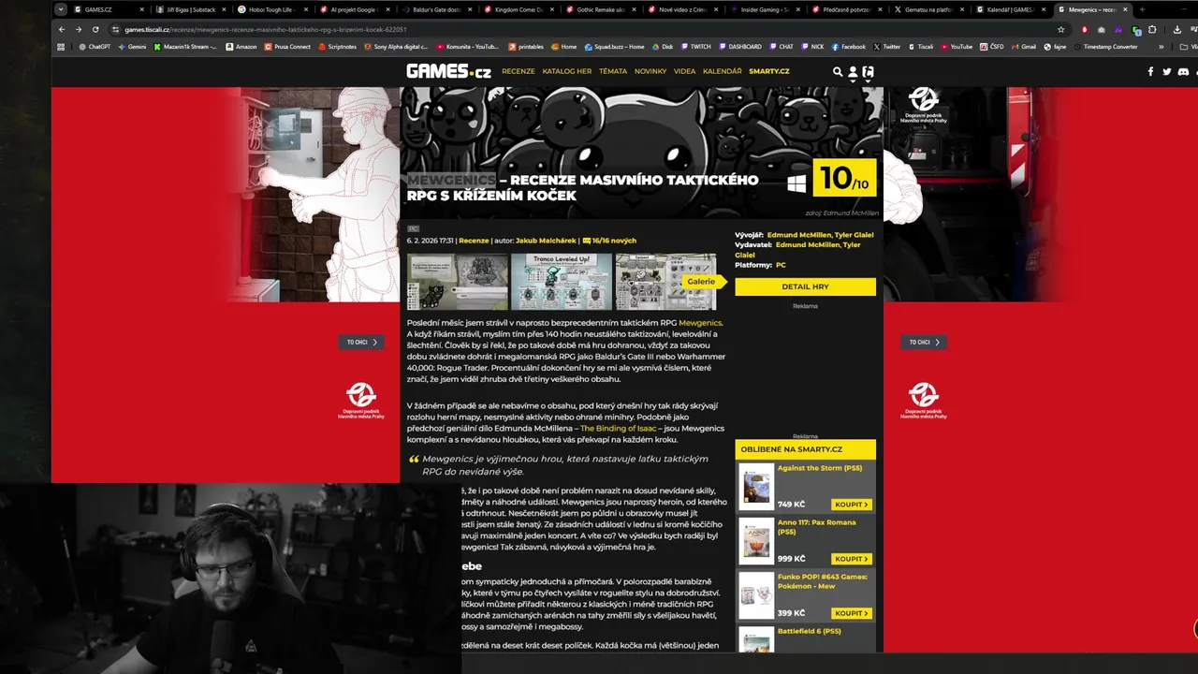Click KOUPIT for Funko POP! Pokémon Mew
Viewport: 1198px width, 674px height.
pos(852,613)
